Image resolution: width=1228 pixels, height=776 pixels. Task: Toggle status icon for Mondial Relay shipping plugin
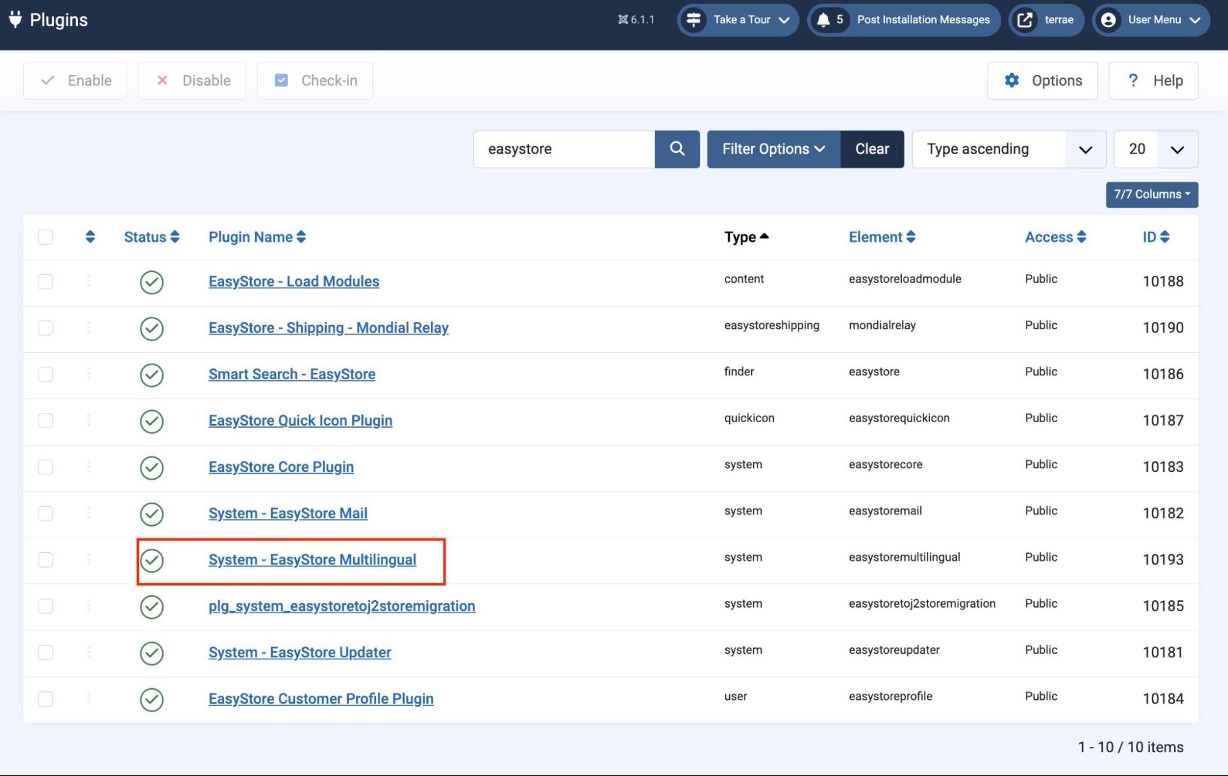(152, 329)
